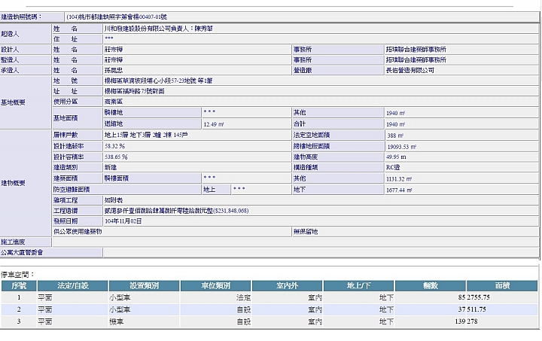The image size is (542, 341).
Task: Click the 法定空地面積 value 388 ㎡
Action: [x=395, y=135]
